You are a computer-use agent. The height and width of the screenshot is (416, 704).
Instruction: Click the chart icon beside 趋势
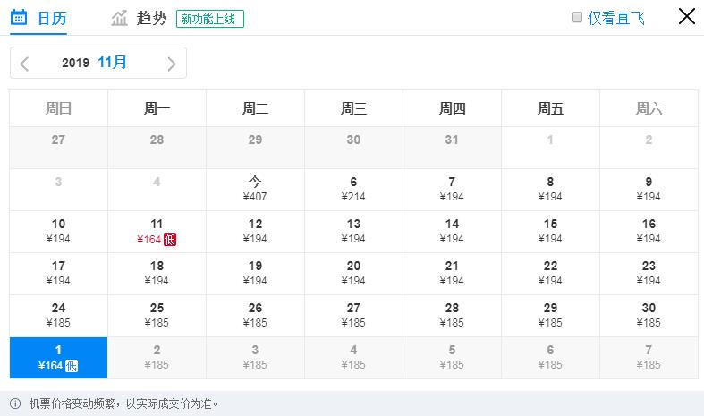[120, 19]
